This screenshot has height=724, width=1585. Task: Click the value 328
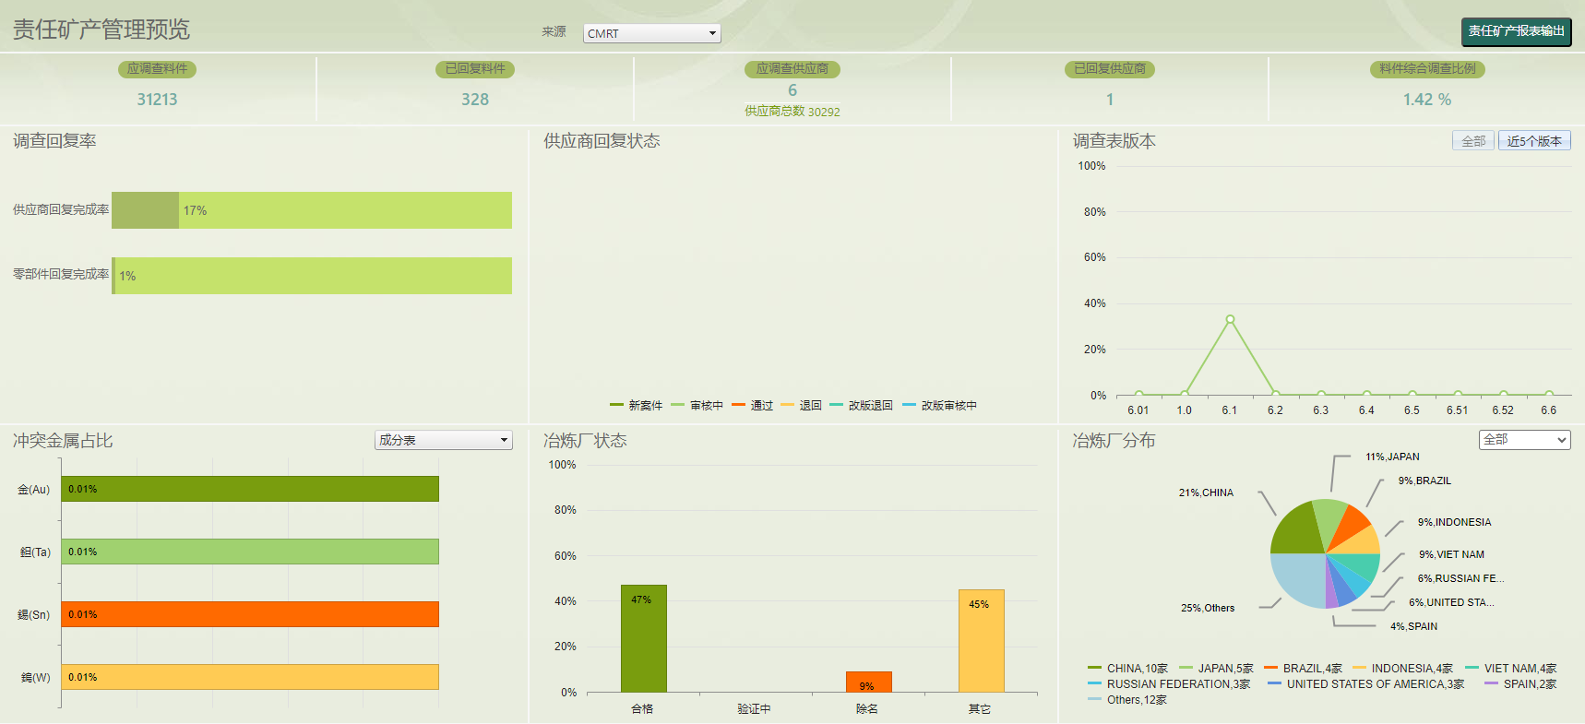pos(475,99)
